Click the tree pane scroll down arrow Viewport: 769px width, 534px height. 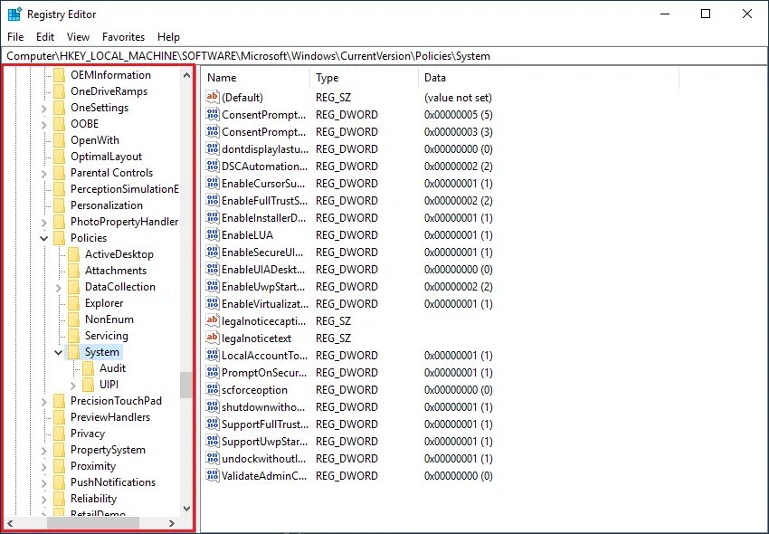(x=186, y=509)
